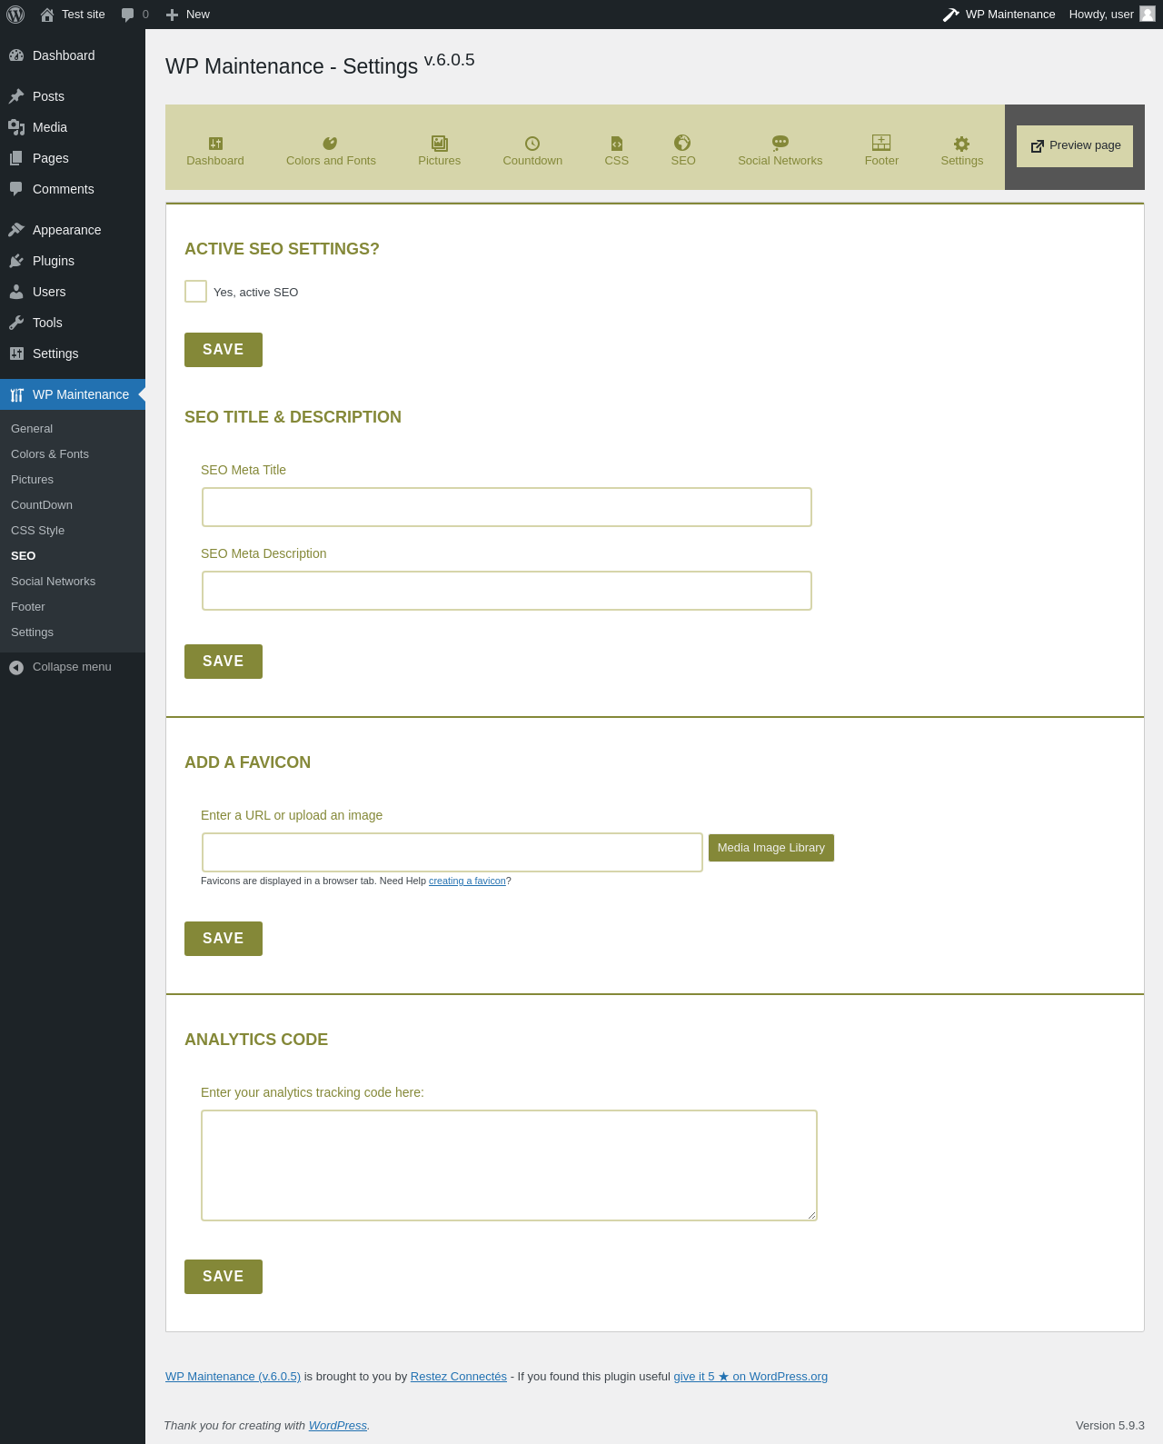Viewport: 1163px width, 1444px height.
Task: Open CSS Style submenu item
Action: click(x=38, y=531)
